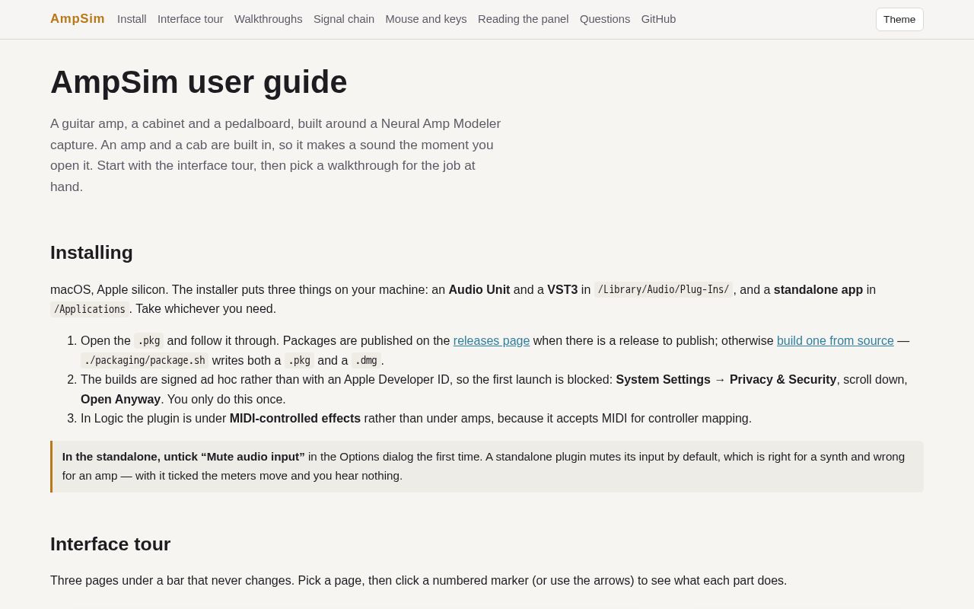Open the Install nav link
The height and width of the screenshot is (609, 974).
point(132,19)
